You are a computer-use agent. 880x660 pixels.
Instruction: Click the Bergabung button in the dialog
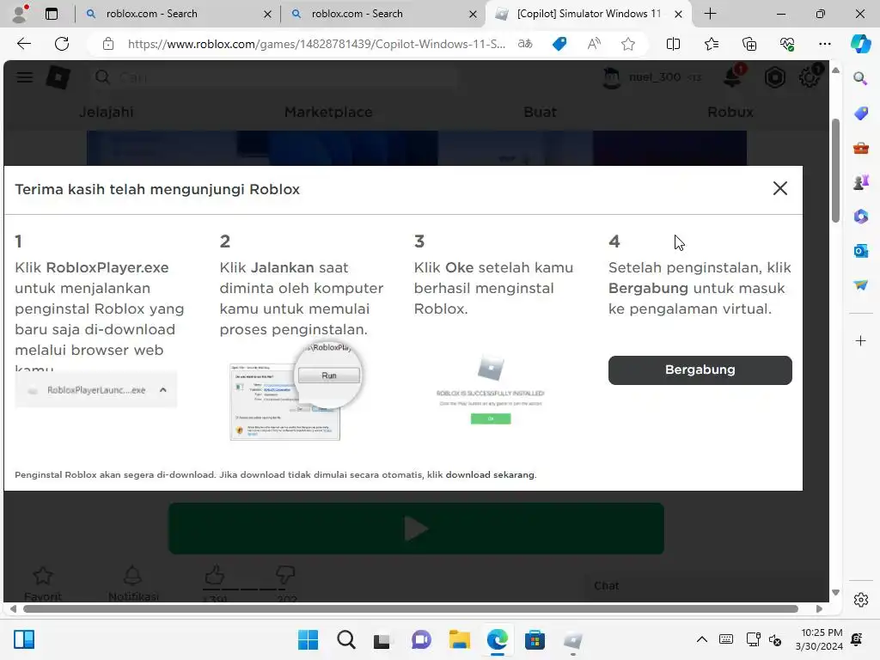tap(700, 370)
